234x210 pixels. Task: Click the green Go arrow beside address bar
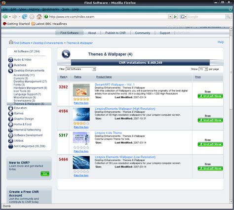tap(175, 17)
